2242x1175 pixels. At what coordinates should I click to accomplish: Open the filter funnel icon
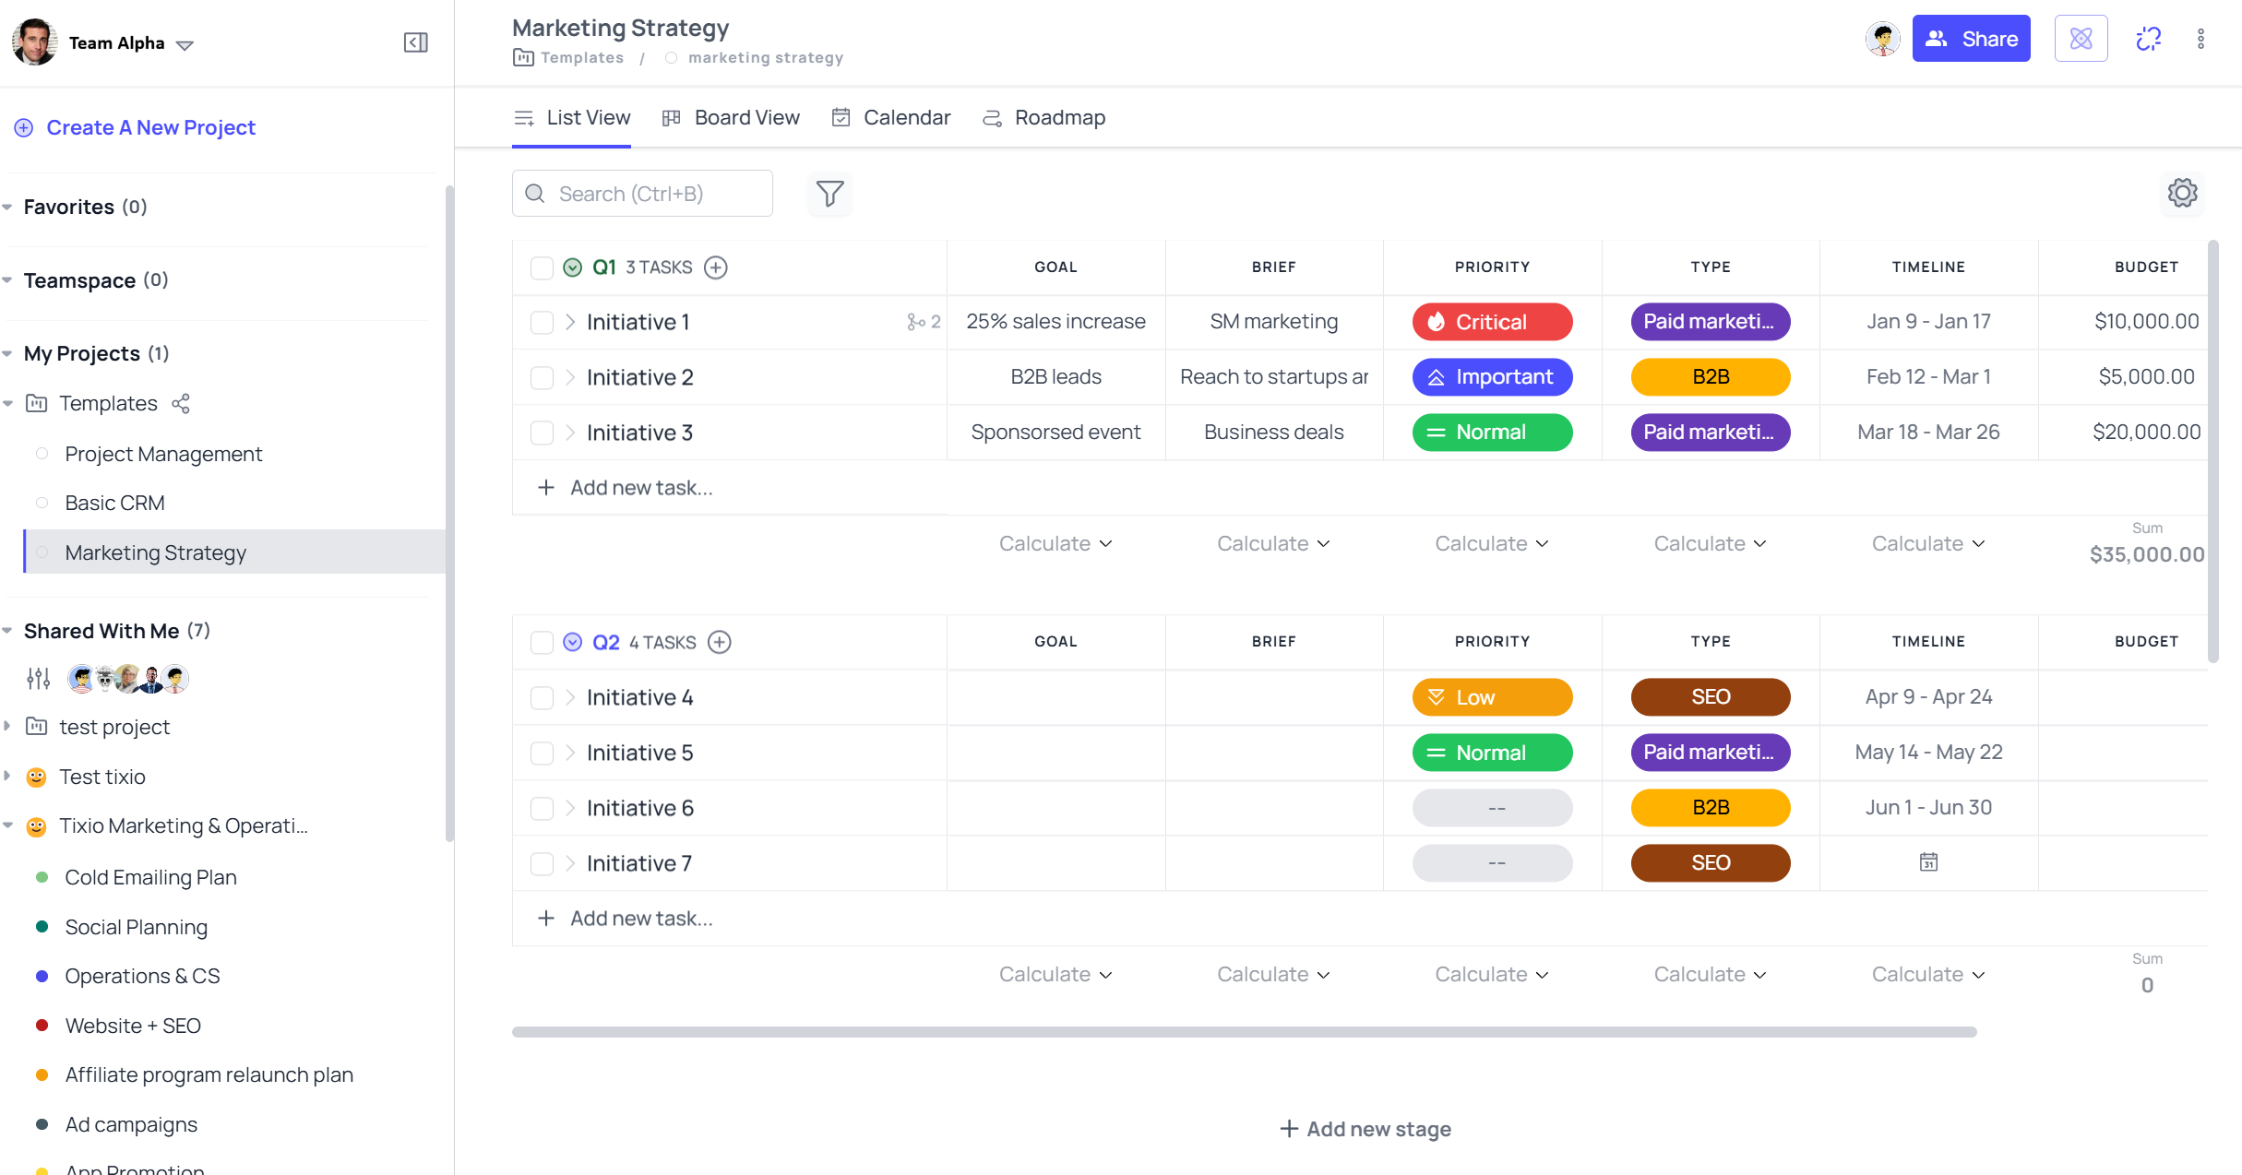coord(829,193)
